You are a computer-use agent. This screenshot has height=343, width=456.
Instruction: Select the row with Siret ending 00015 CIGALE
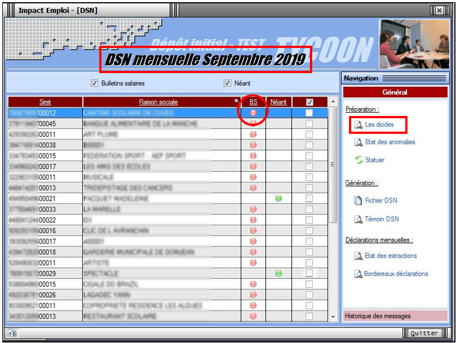168,284
